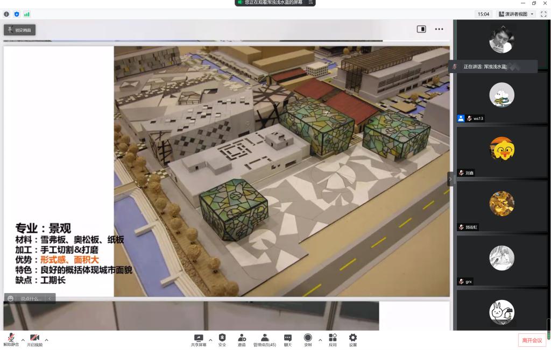Screen dimensions: 551x350
Task: Open the 共享屏幕 share screen icon
Action: click(x=198, y=338)
